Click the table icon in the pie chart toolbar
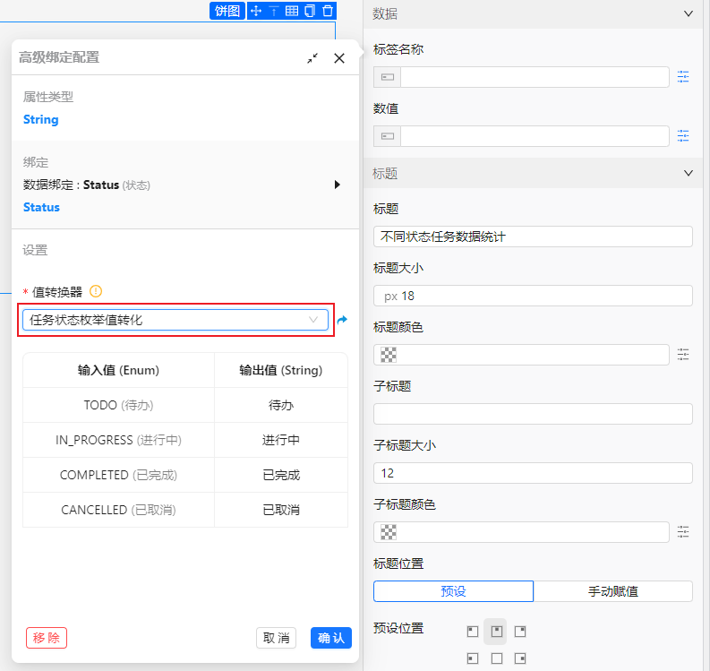Viewport: 710px width, 671px height. pyautogui.click(x=292, y=11)
